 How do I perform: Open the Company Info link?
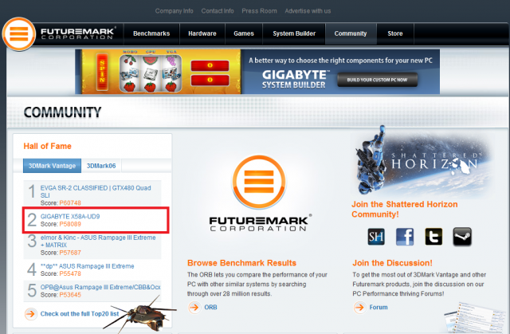point(174,11)
